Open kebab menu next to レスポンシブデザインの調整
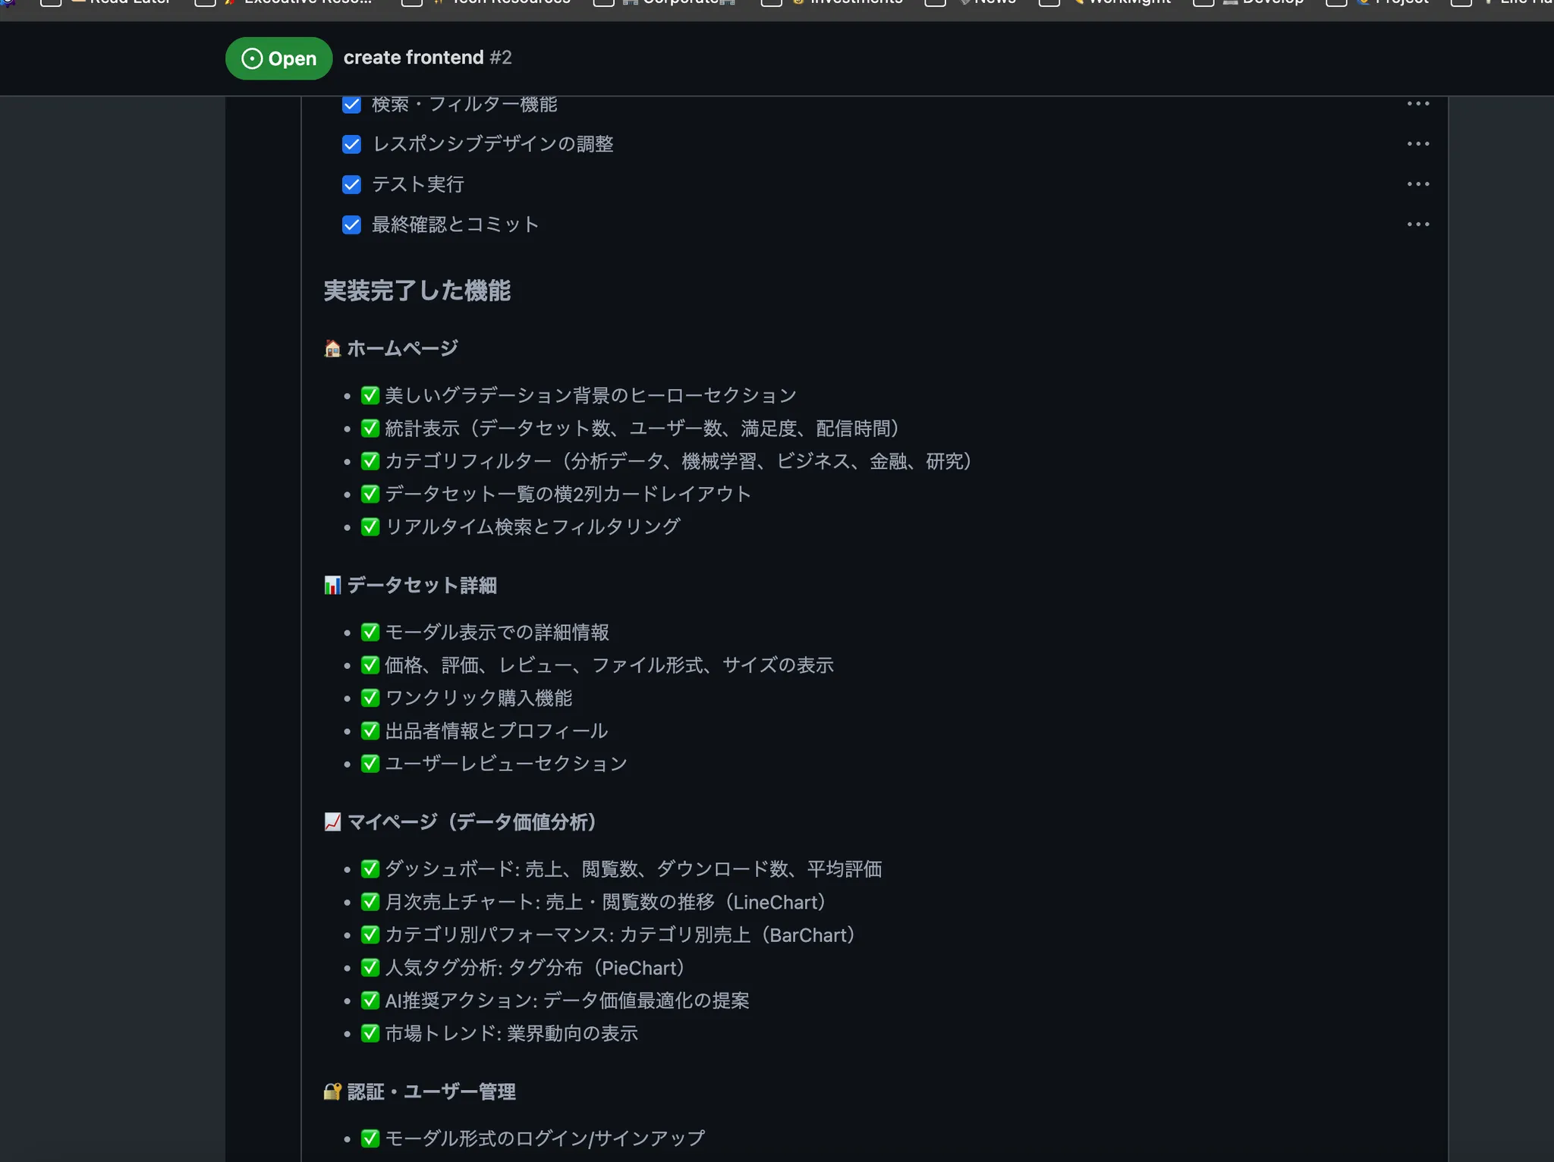 [x=1418, y=143]
